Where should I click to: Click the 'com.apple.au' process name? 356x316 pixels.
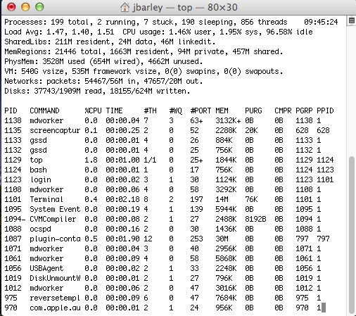pyautogui.click(x=55, y=308)
